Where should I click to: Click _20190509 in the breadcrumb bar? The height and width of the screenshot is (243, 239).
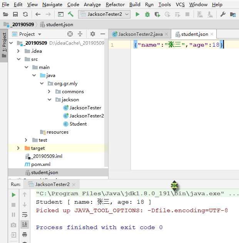coord(19,25)
